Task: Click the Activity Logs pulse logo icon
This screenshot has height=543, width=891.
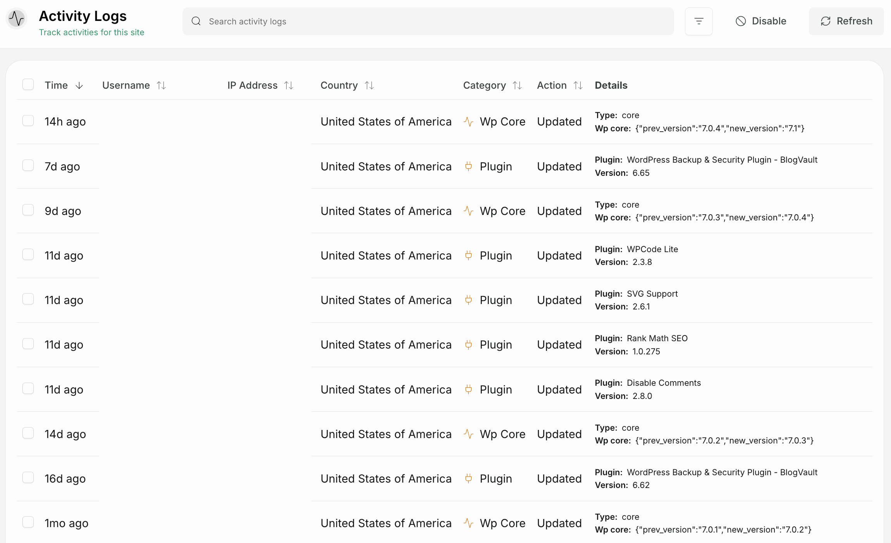Action: tap(17, 18)
